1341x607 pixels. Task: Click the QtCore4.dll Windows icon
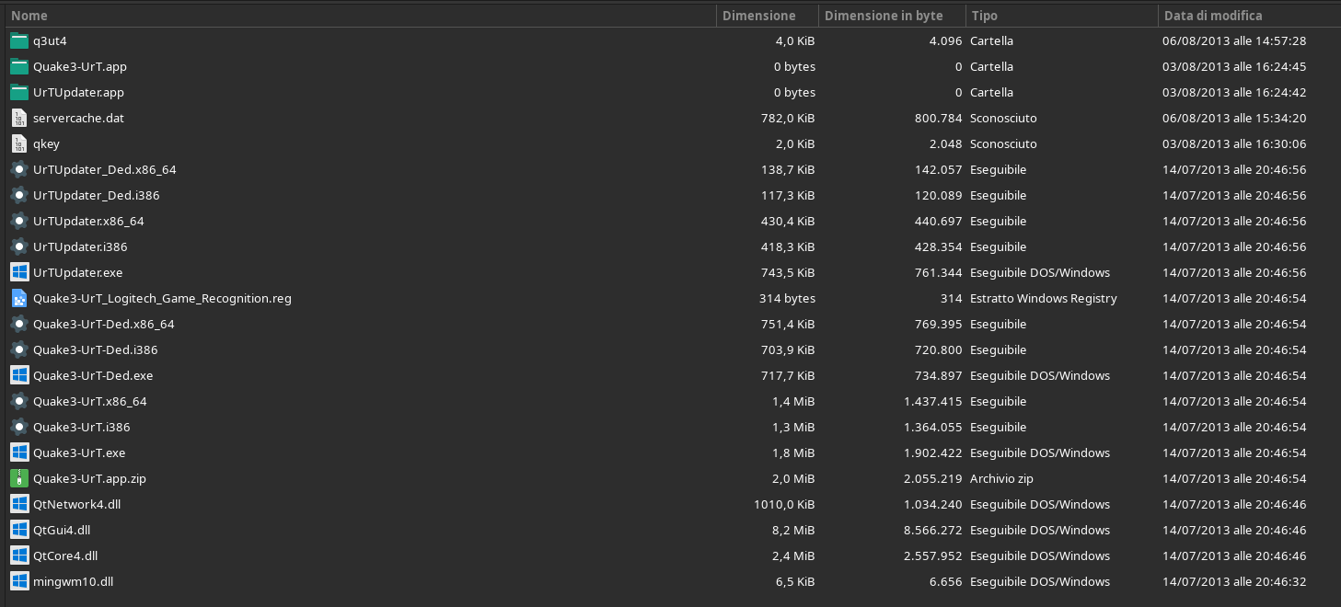coord(19,555)
